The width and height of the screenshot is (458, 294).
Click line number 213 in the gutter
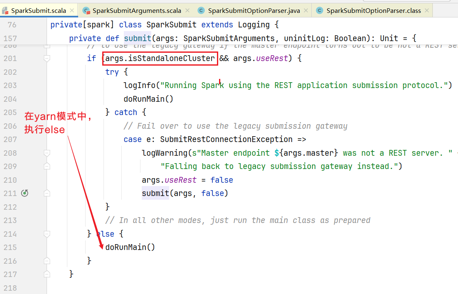click(10, 220)
